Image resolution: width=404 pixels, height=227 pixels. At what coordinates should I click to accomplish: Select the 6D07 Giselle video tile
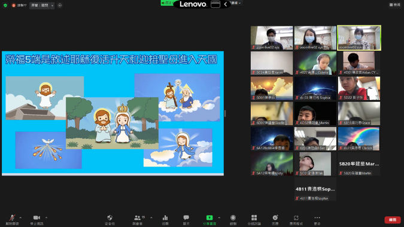point(272,114)
